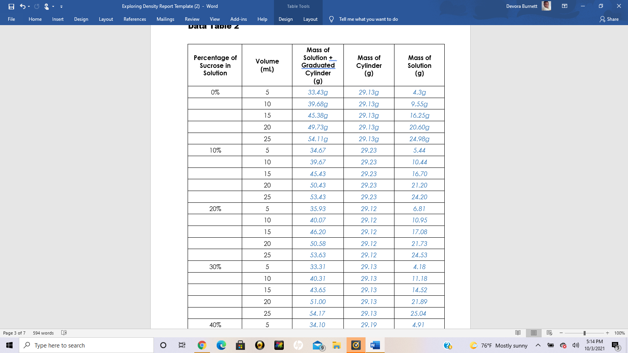
Task: Open the orange checkmark app on taskbar
Action: click(x=356, y=345)
